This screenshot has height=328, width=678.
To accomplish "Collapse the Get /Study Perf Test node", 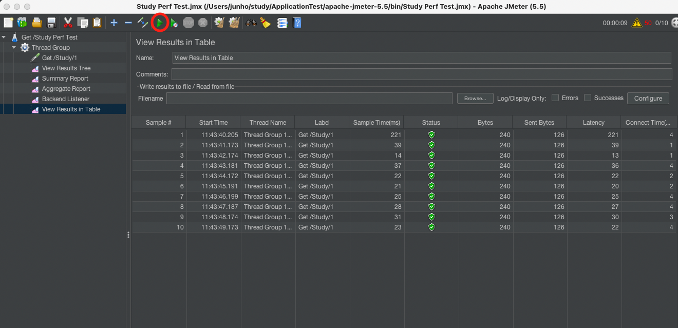I will click(5, 37).
